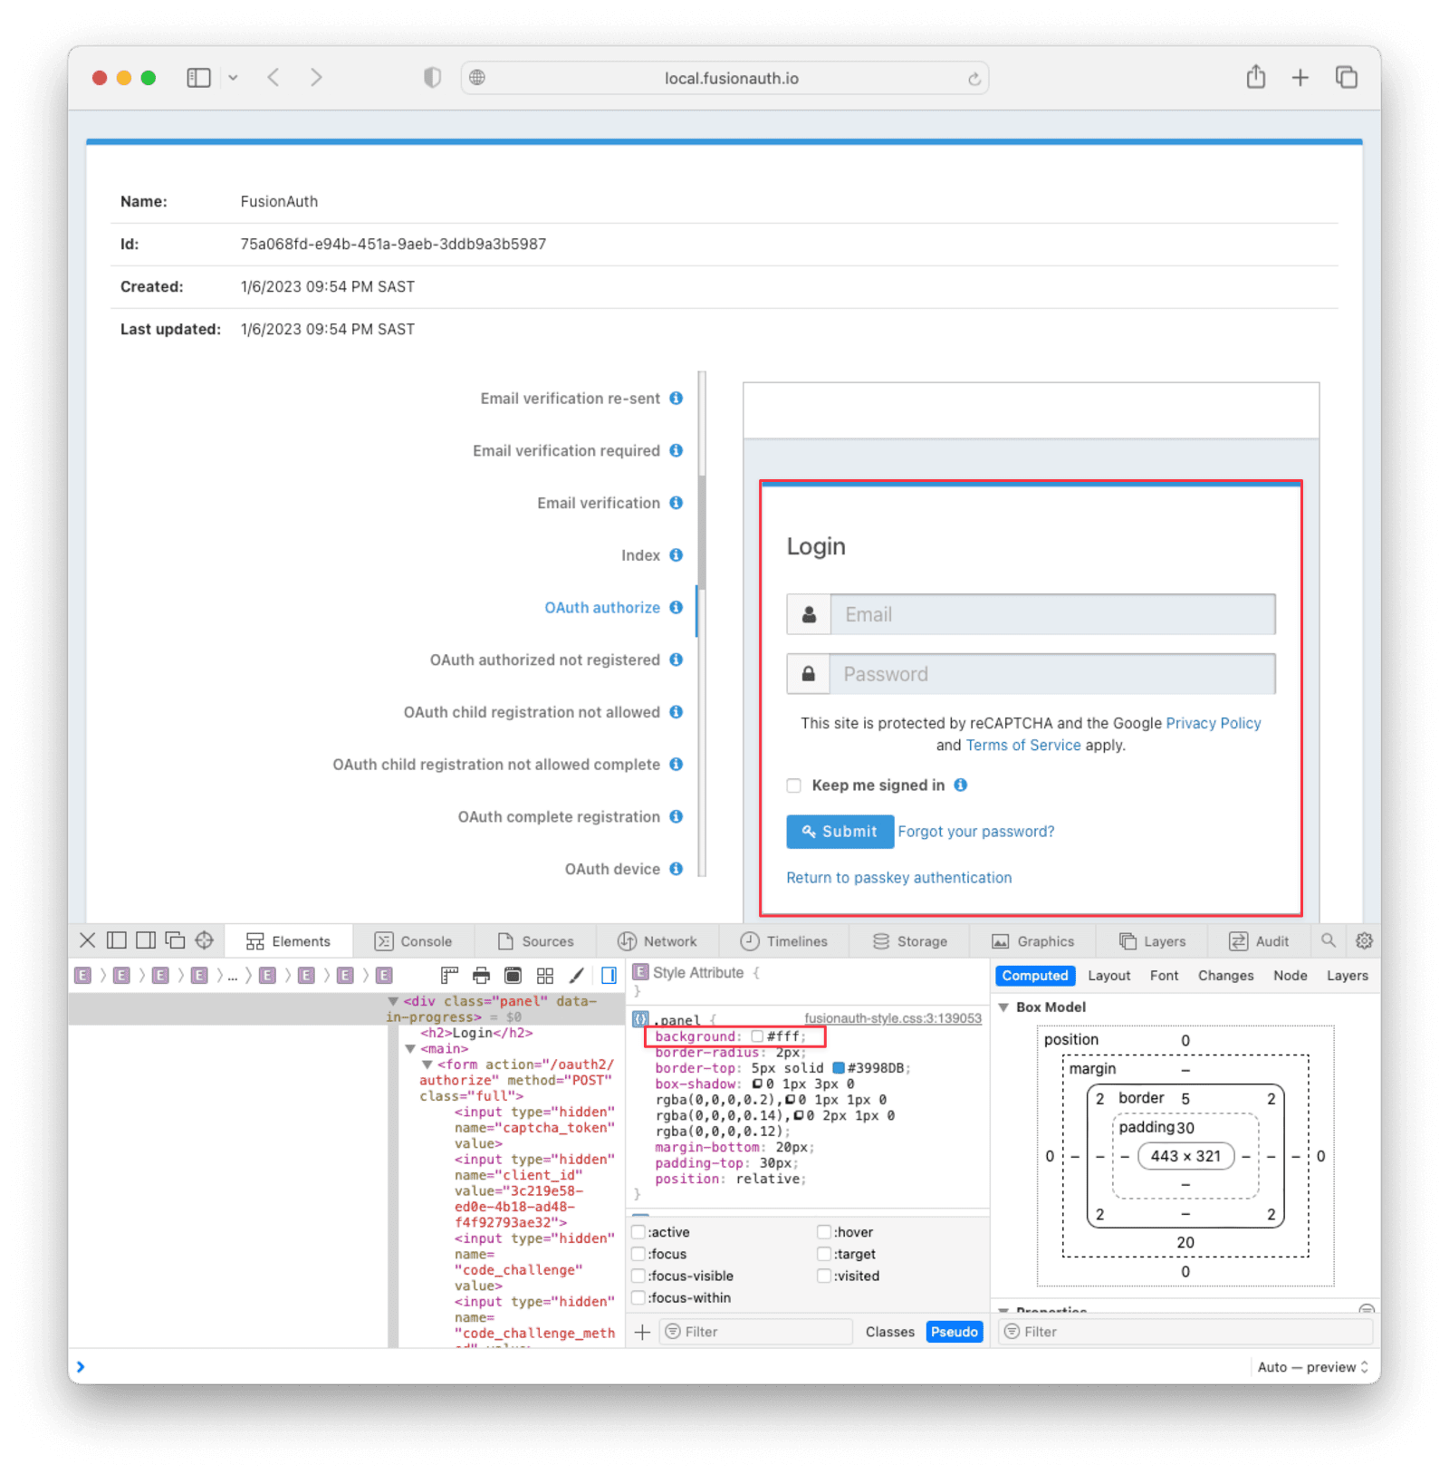Click info icon next to Email verification required

677,450
